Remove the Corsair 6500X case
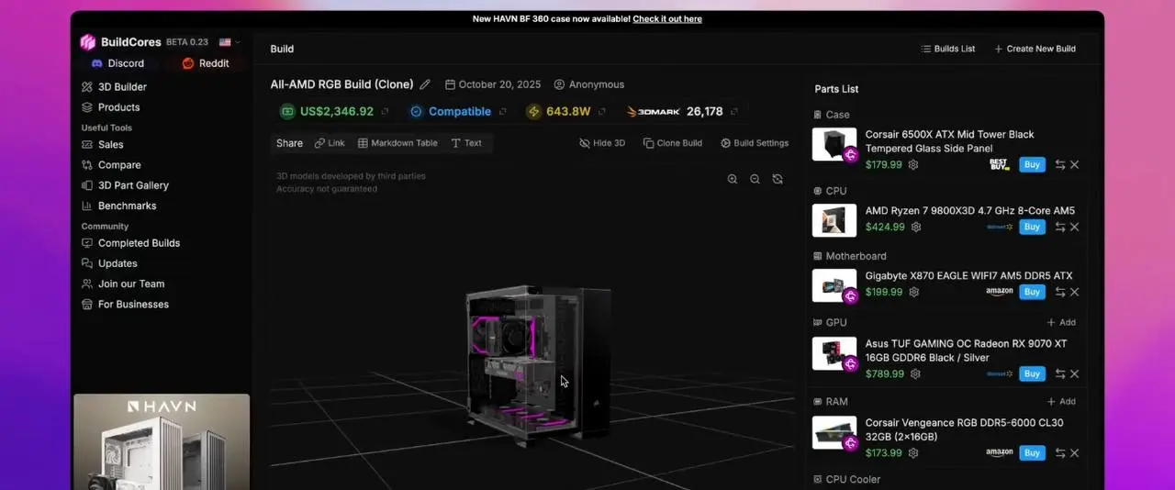This screenshot has height=490, width=1175. pos(1075,165)
